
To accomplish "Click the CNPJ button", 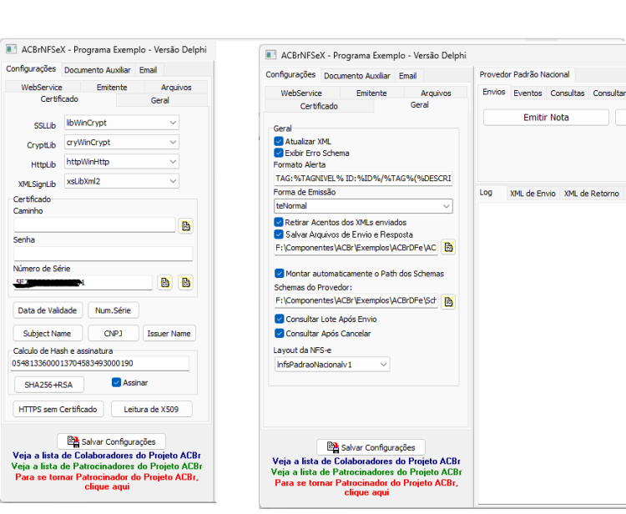I will (113, 333).
